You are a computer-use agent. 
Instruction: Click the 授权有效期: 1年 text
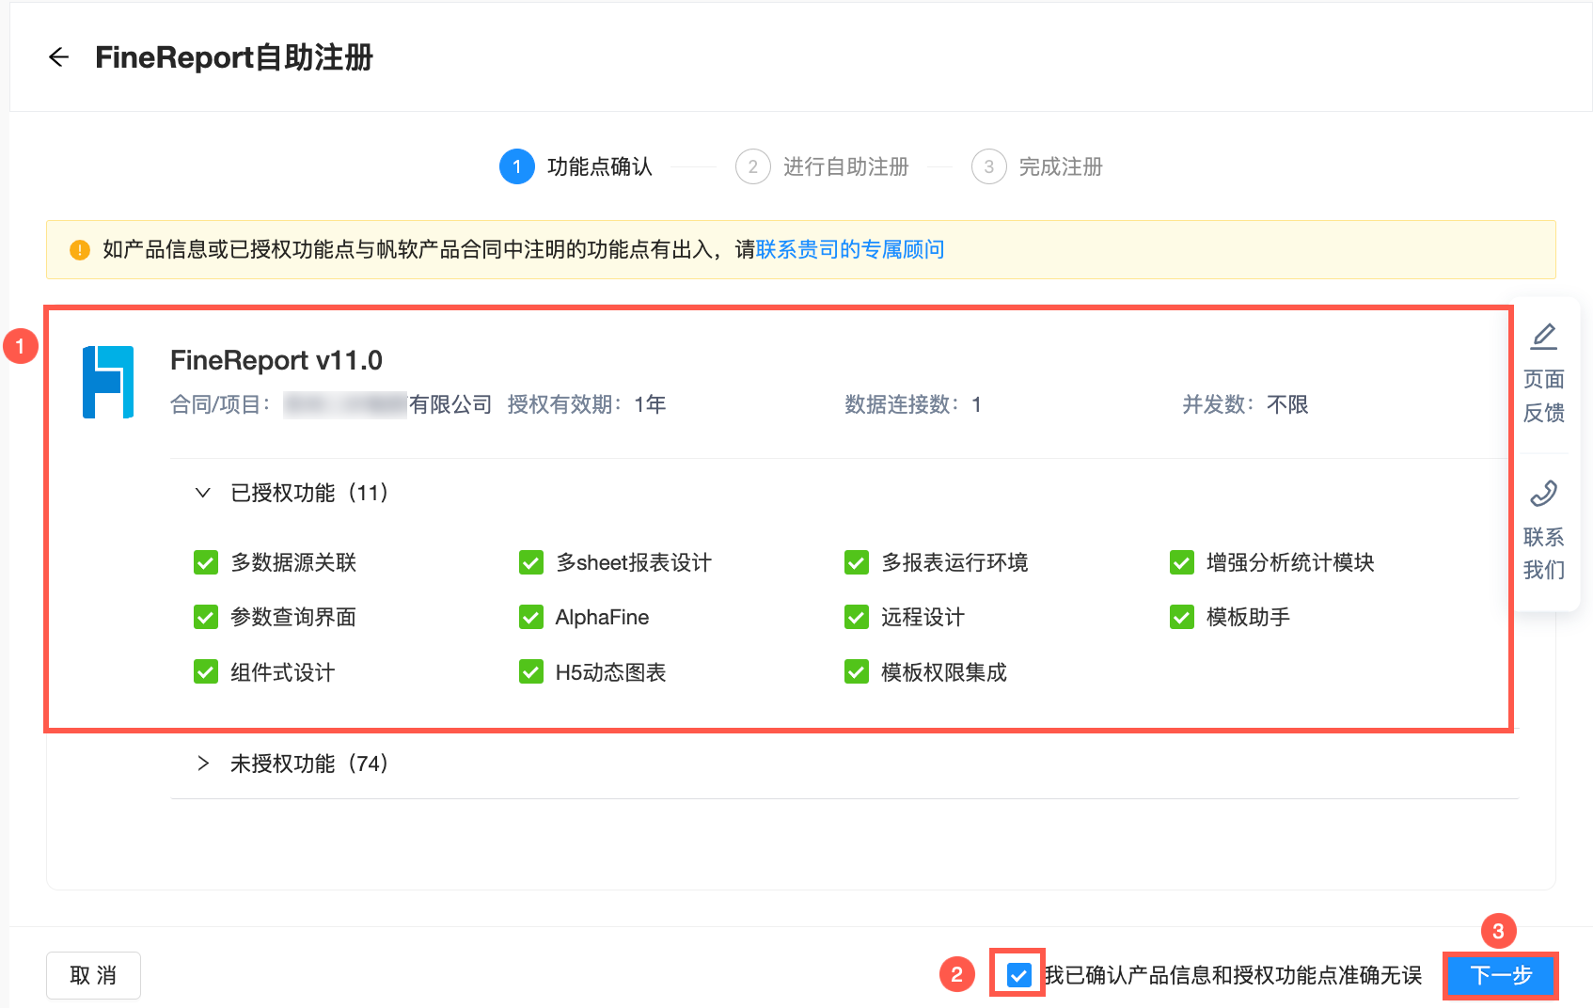point(587,405)
